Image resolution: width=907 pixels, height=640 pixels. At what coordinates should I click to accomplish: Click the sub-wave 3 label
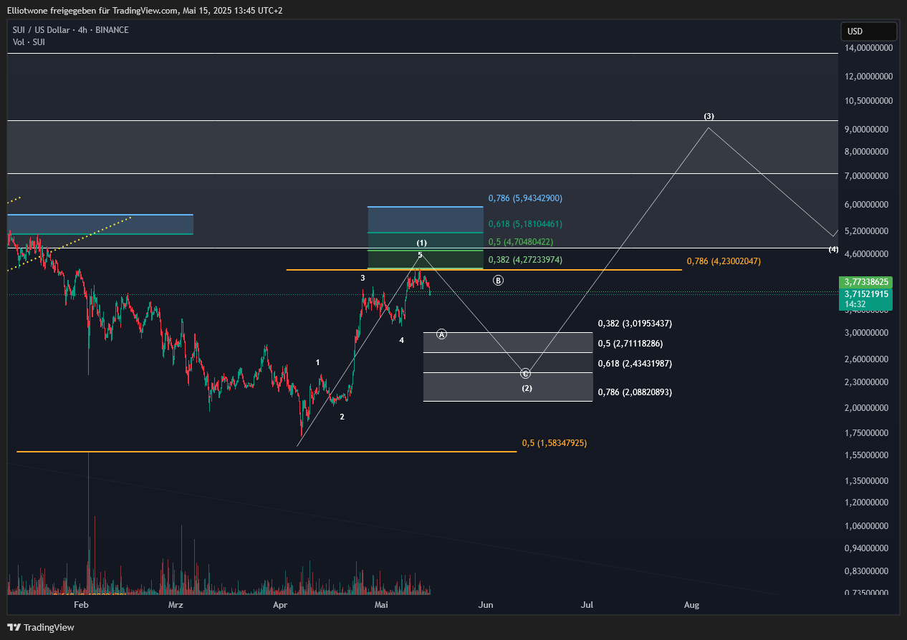coord(363,278)
